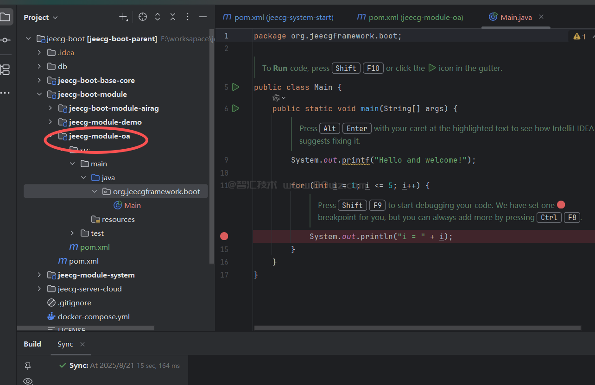
Task: Select opened file crosshair icon
Action: pyautogui.click(x=143, y=17)
